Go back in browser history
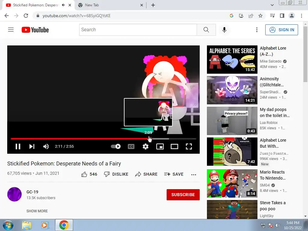 7,16
